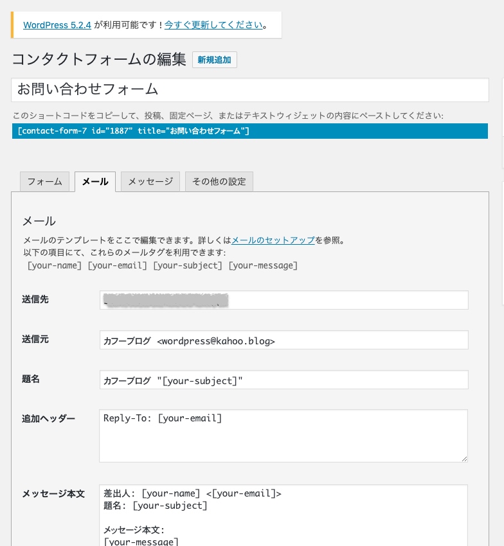504x546 pixels.
Task: Switch to the フォーム tab
Action: click(x=44, y=181)
